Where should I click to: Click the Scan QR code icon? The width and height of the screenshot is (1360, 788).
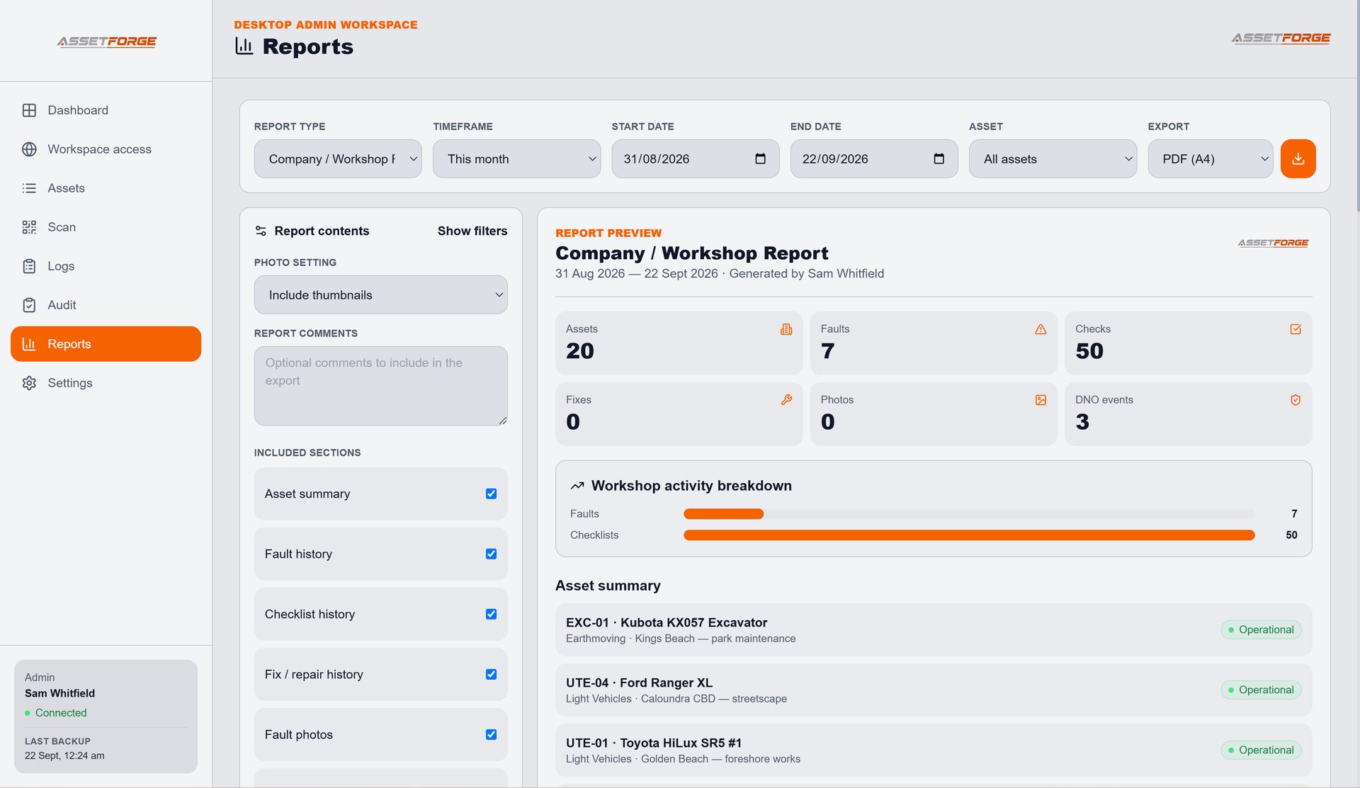pyautogui.click(x=29, y=227)
